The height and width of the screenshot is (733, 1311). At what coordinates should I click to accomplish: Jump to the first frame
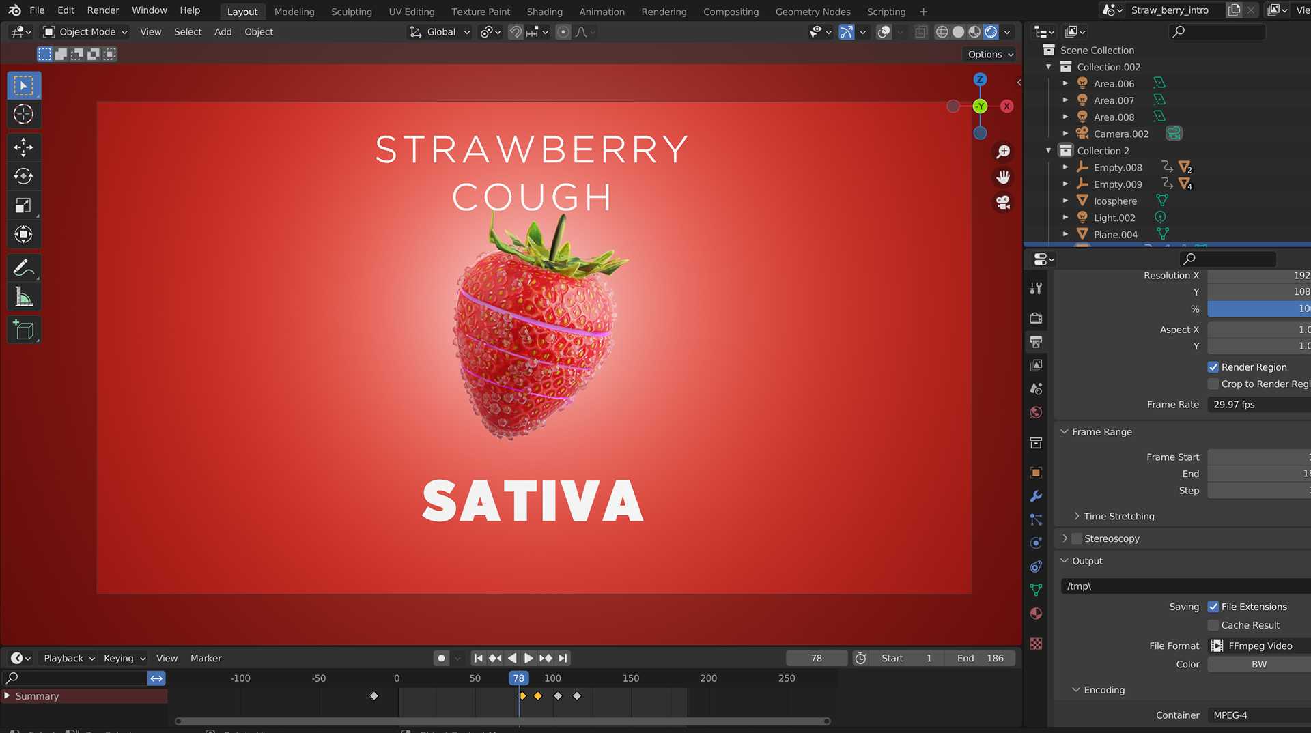pos(478,659)
